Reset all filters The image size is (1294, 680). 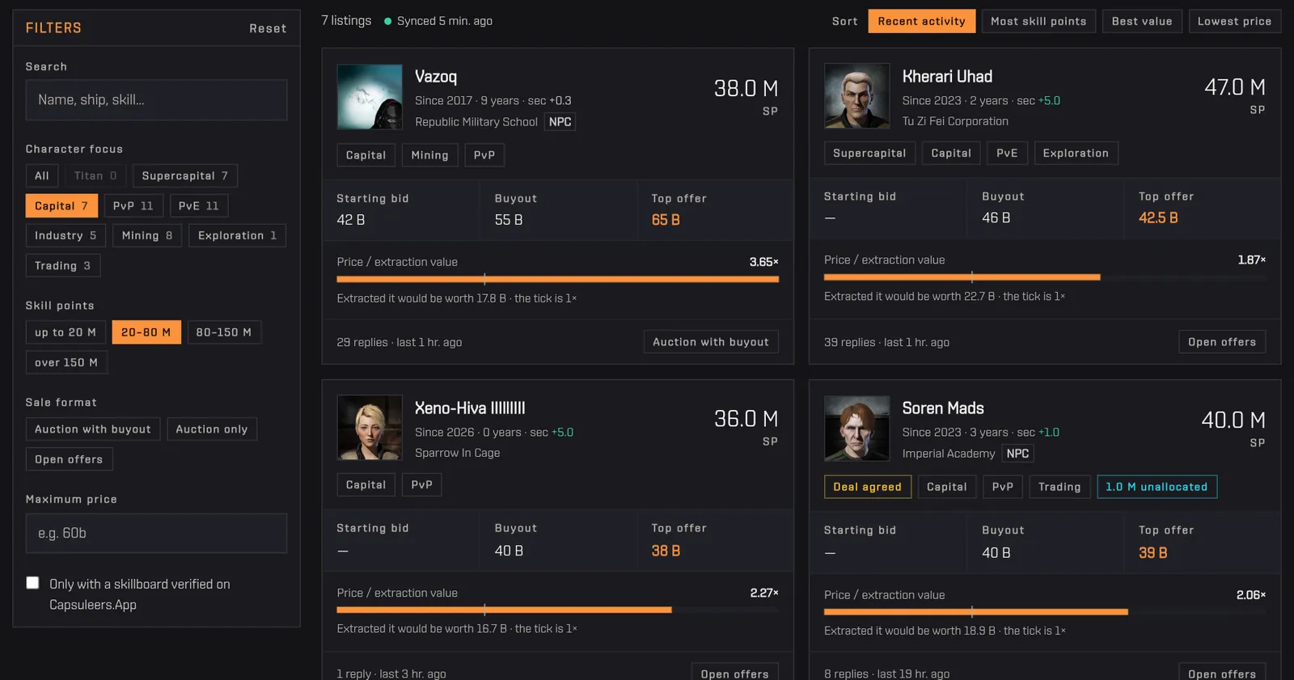point(268,28)
